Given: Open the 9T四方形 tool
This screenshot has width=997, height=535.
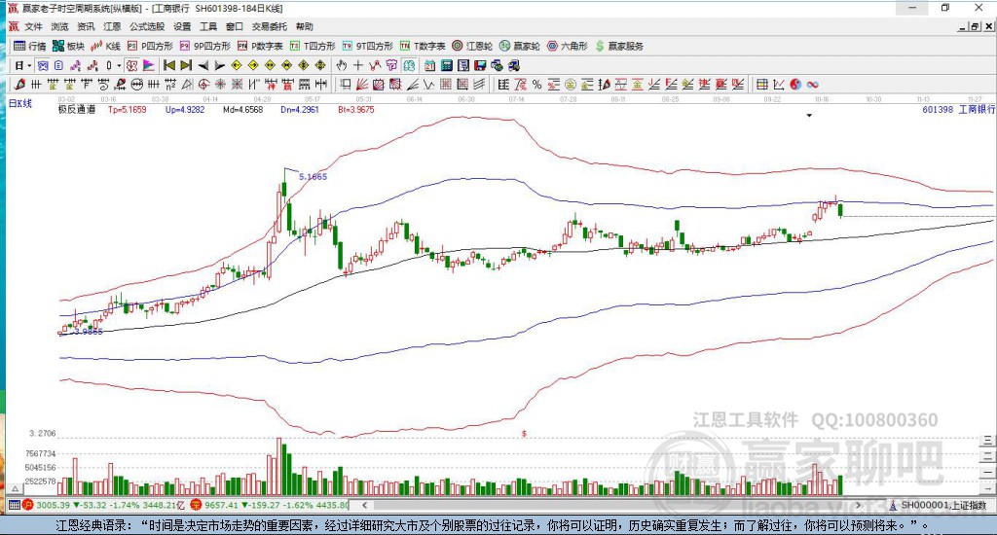Looking at the screenshot, I should (x=367, y=46).
